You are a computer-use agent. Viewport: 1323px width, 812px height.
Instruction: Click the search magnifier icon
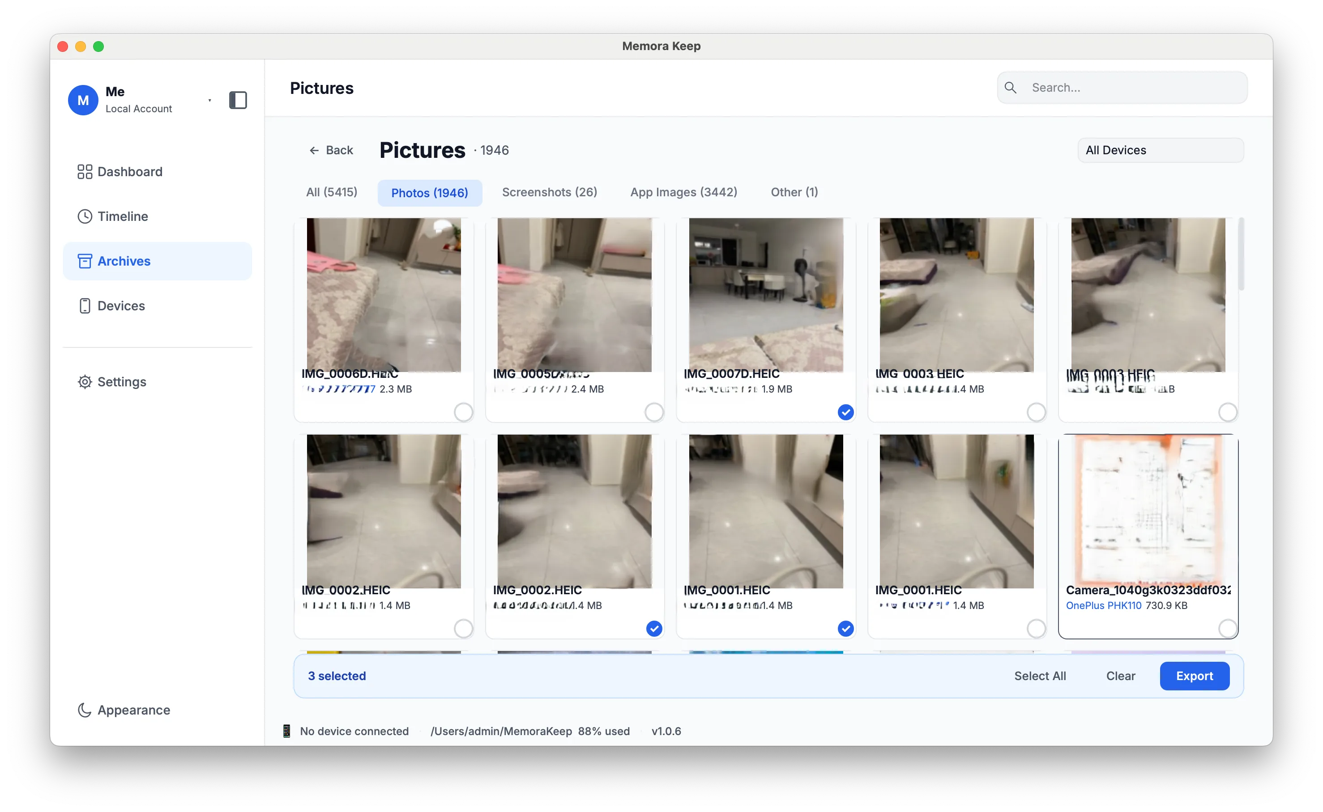pyautogui.click(x=1011, y=88)
